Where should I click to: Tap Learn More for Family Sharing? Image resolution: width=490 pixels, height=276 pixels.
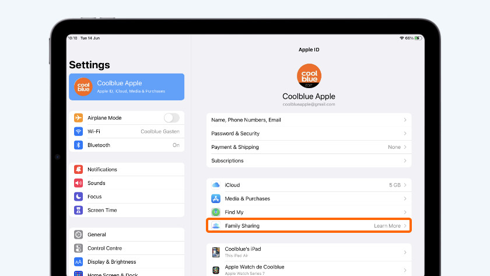pyautogui.click(x=387, y=226)
